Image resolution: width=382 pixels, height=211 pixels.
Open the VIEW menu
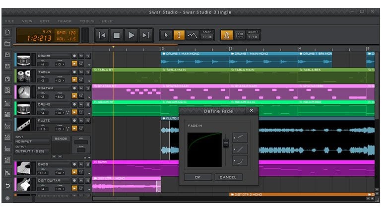[x=27, y=21]
